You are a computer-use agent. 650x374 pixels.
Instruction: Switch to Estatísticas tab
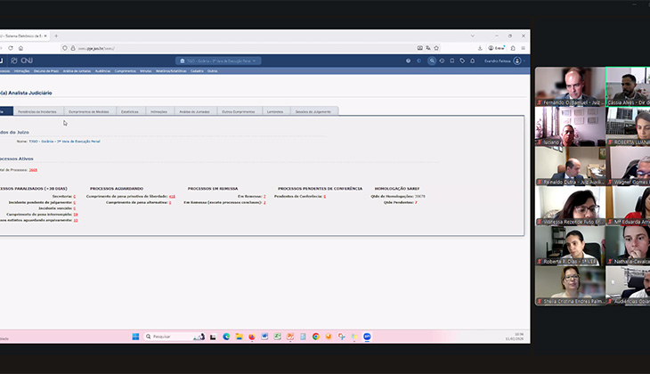[x=130, y=111]
